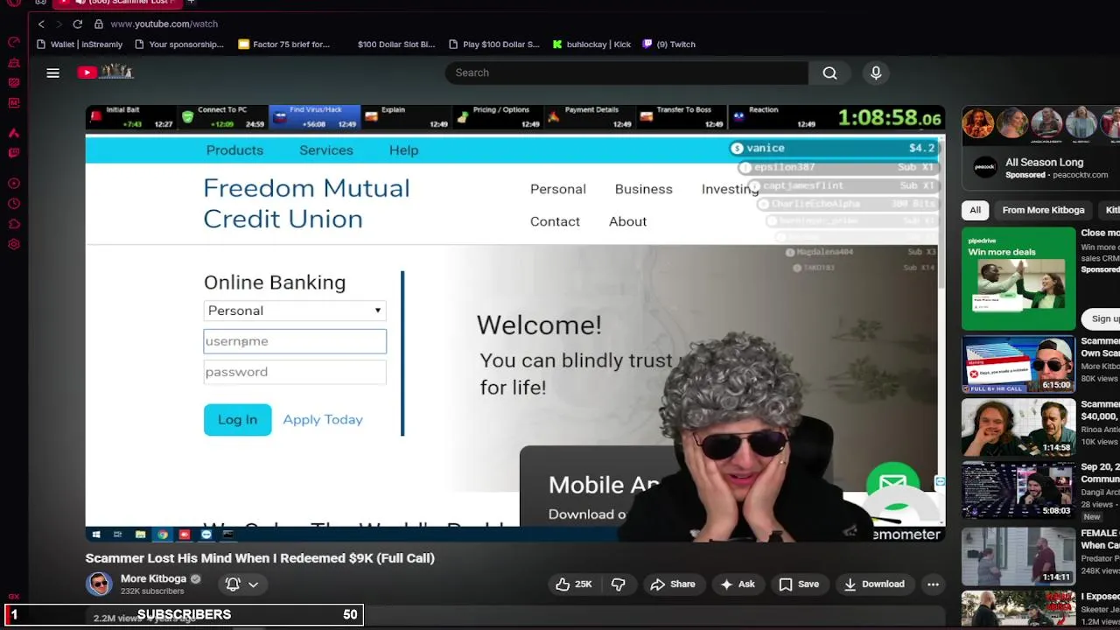Dislike the video with thumbs down
Viewport: 1120px width, 630px height.
(618, 584)
